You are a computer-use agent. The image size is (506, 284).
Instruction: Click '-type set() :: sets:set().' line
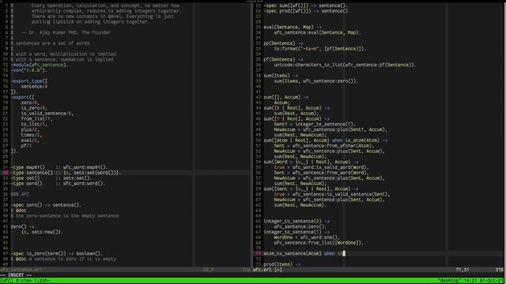[51, 178]
